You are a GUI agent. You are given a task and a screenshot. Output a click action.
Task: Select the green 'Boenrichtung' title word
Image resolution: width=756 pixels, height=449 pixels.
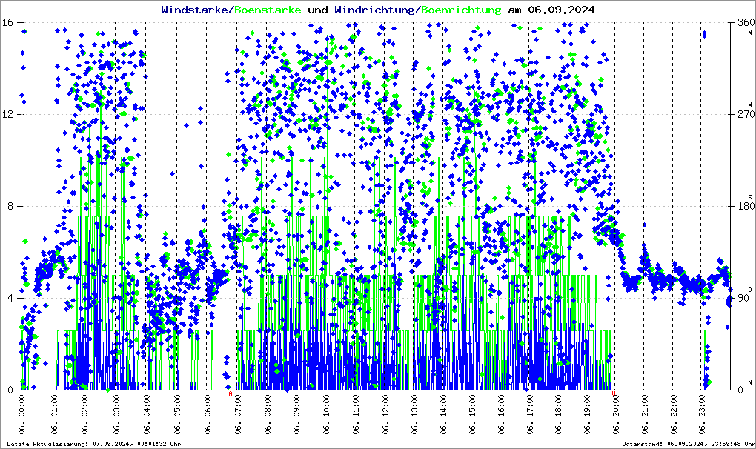[x=461, y=10]
